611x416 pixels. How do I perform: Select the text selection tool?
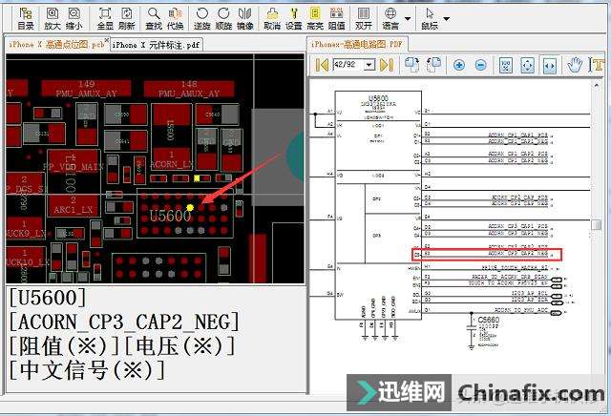(596, 65)
